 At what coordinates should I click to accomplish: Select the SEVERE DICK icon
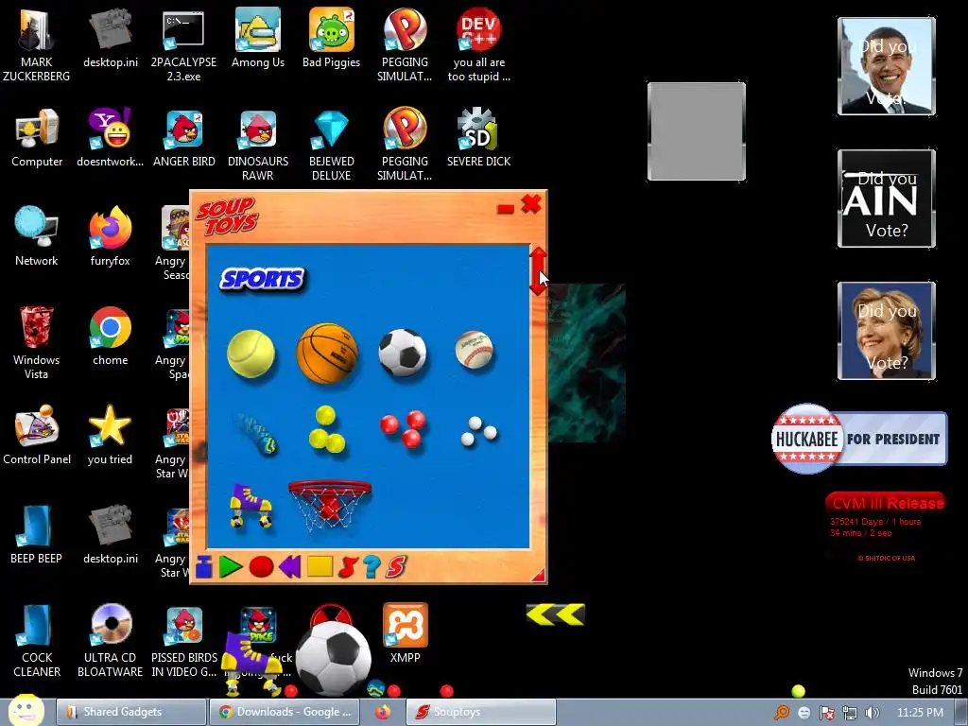[x=479, y=138]
